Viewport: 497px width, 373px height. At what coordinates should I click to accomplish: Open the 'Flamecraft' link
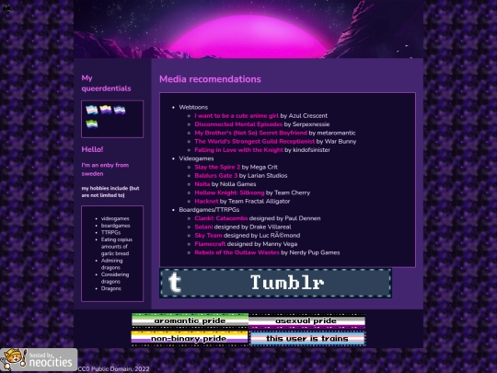coord(210,244)
